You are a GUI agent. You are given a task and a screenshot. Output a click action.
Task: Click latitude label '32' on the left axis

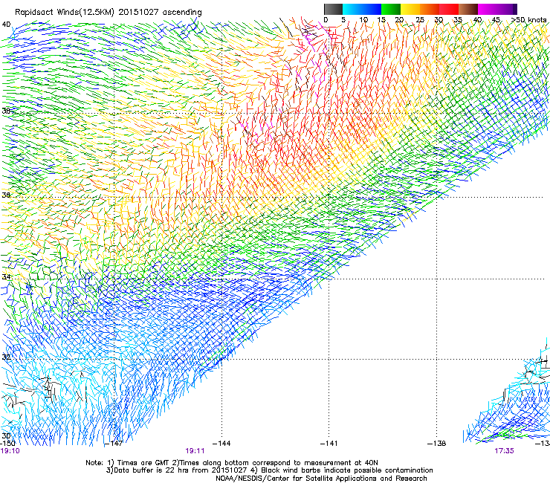[x=6, y=357]
